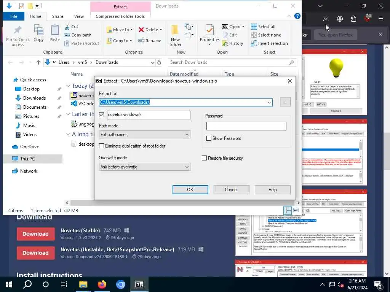Open Firefox account icon
This screenshot has height=292, width=390.
click(340, 19)
